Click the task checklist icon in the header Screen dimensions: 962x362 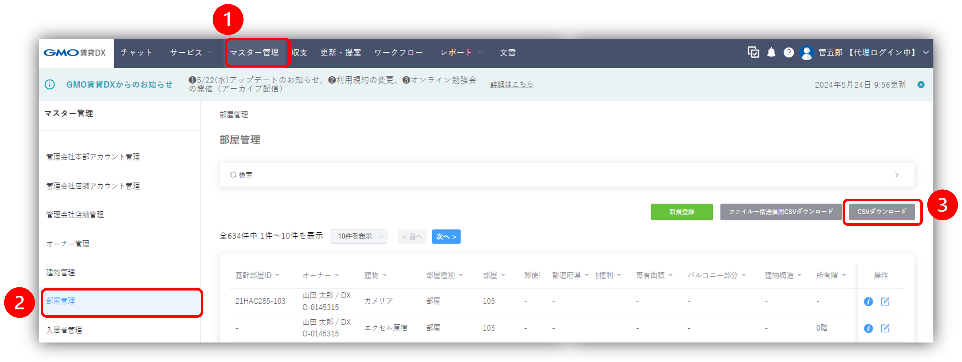pyautogui.click(x=753, y=53)
